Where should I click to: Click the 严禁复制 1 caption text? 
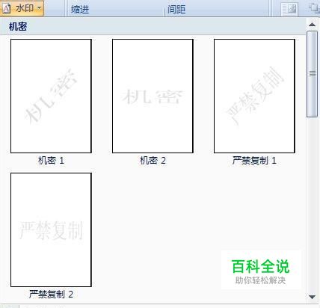coord(254,160)
